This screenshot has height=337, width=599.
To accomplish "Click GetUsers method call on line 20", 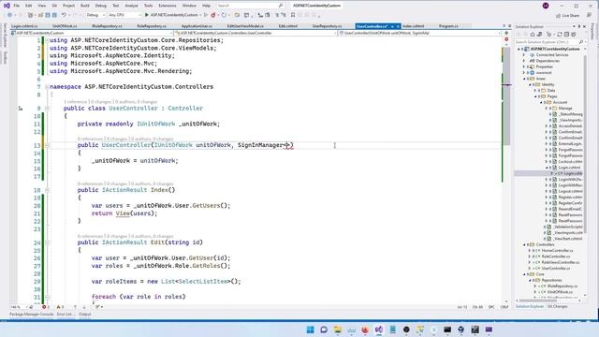I will [x=206, y=206].
